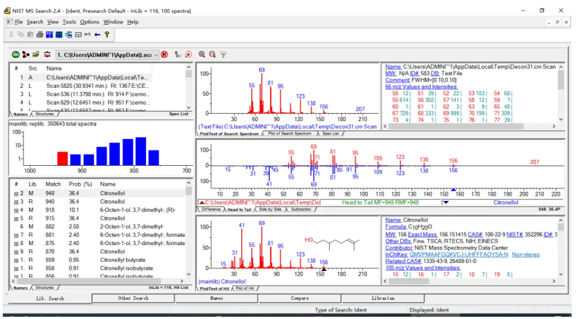This screenshot has width=576, height=319.
Task: Switch to the Other Search tab
Action: [133, 298]
